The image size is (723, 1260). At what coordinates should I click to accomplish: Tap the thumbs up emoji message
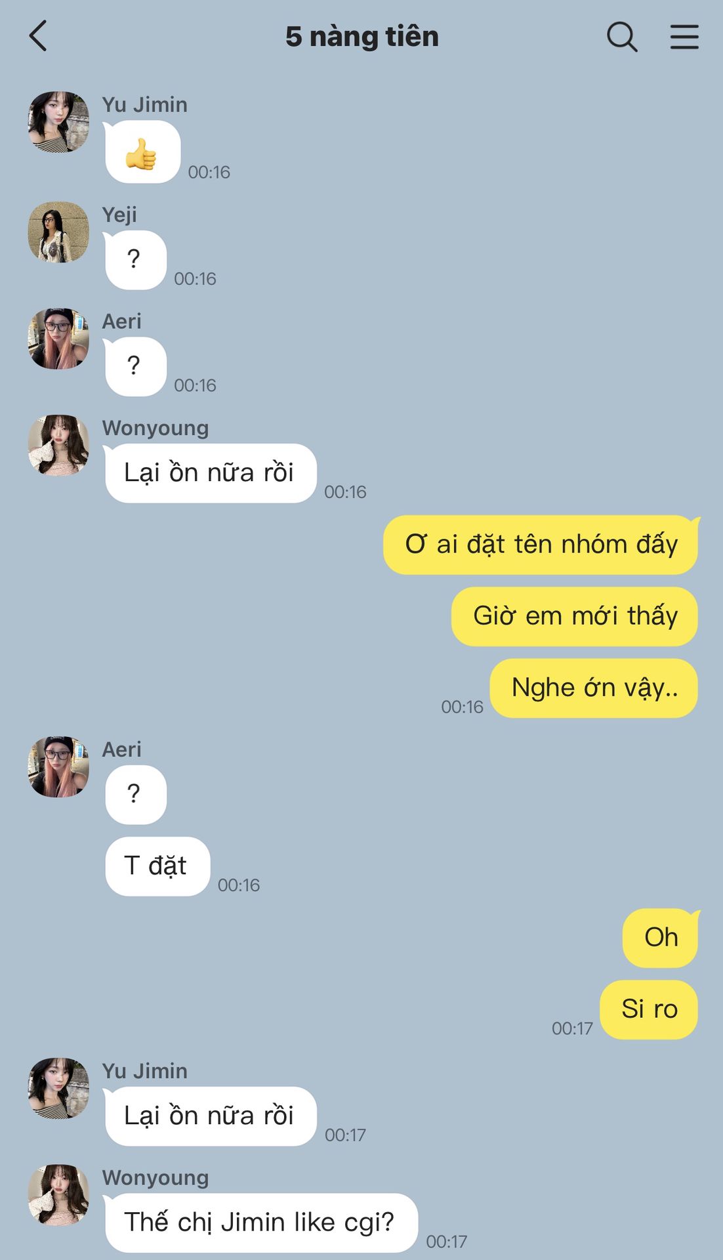142,152
